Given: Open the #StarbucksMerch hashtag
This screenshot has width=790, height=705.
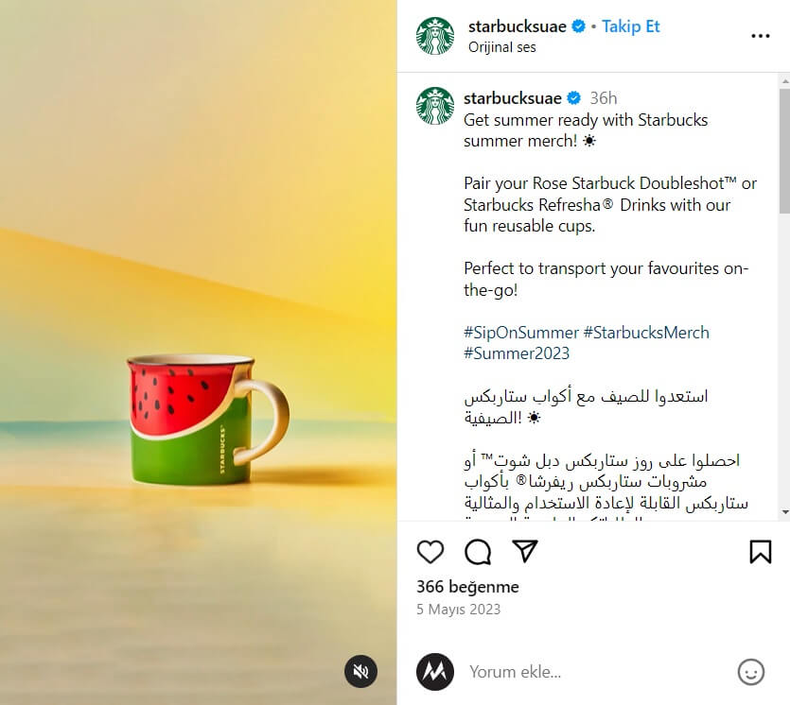Looking at the screenshot, I should (x=646, y=332).
